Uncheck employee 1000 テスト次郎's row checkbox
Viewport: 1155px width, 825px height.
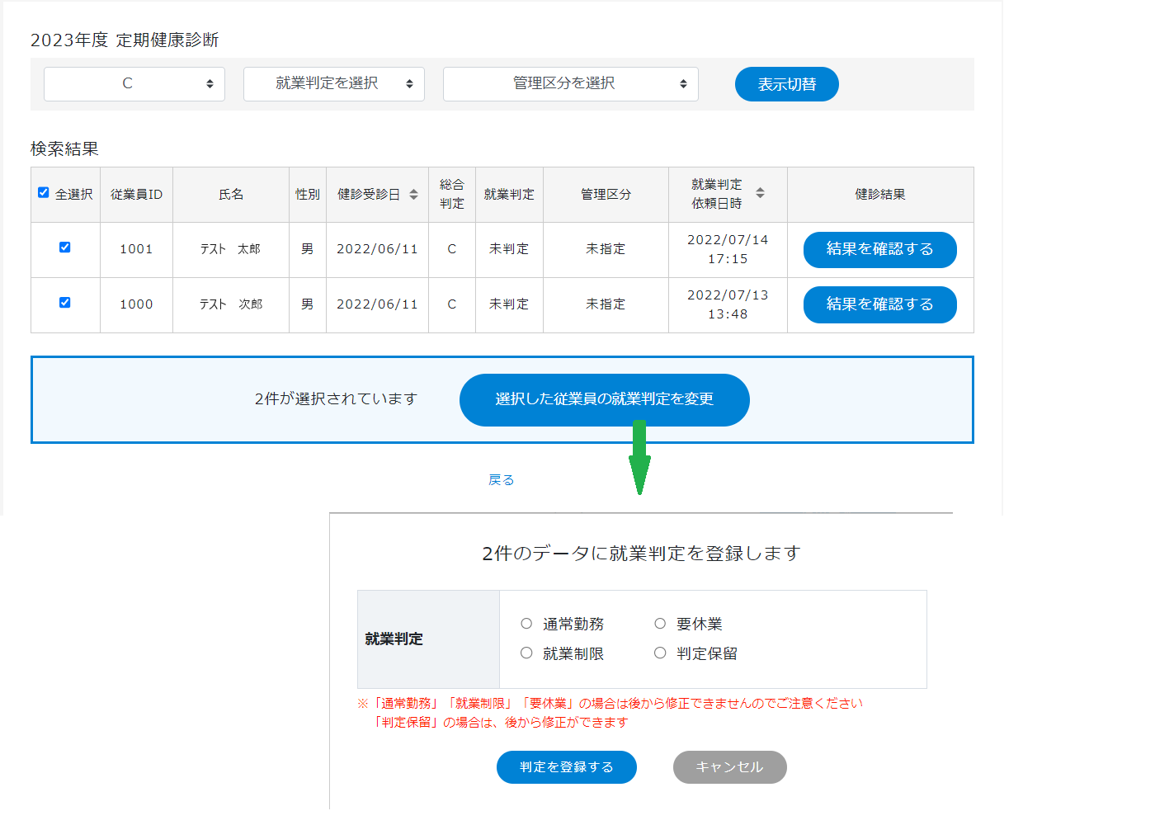pyautogui.click(x=65, y=304)
